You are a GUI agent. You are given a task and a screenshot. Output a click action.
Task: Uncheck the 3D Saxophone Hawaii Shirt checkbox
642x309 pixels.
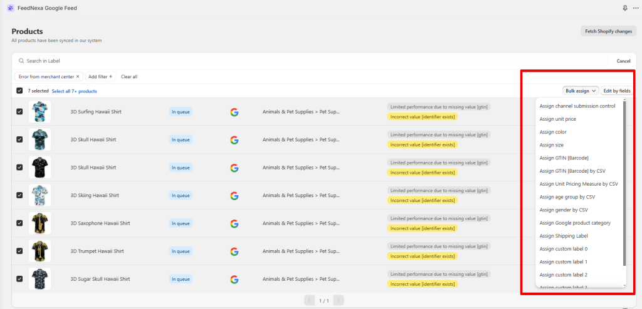19,223
